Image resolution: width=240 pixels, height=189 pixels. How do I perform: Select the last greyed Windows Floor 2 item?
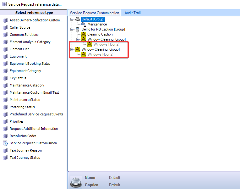tap(100, 54)
